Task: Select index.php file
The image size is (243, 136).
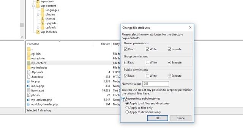Action: tap(73, 86)
